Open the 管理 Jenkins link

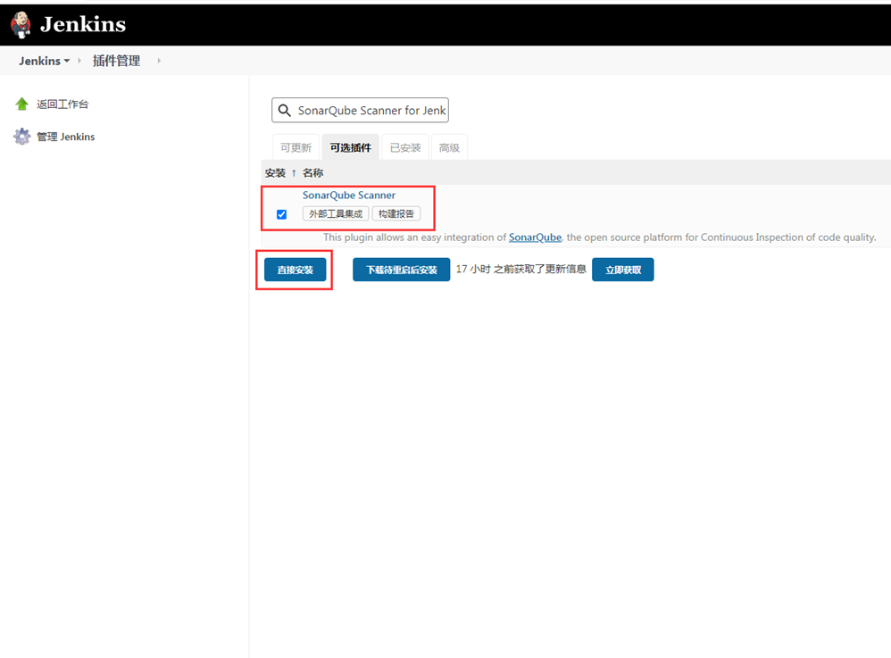(x=66, y=137)
